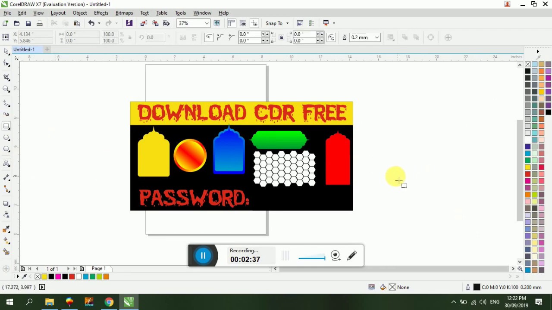Select the Freehand tool in the toolbox
This screenshot has height=310, width=552.
6,103
